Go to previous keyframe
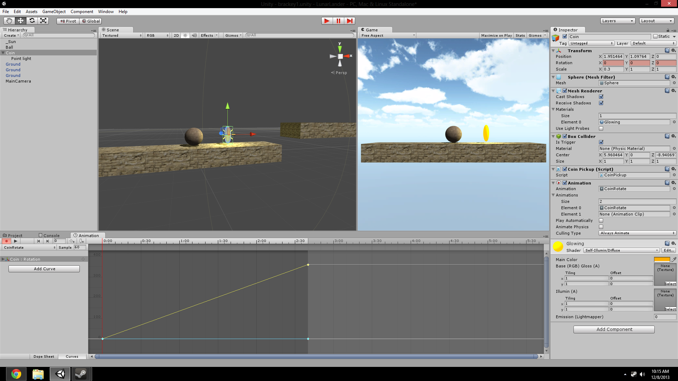Image resolution: width=678 pixels, height=381 pixels. point(38,241)
